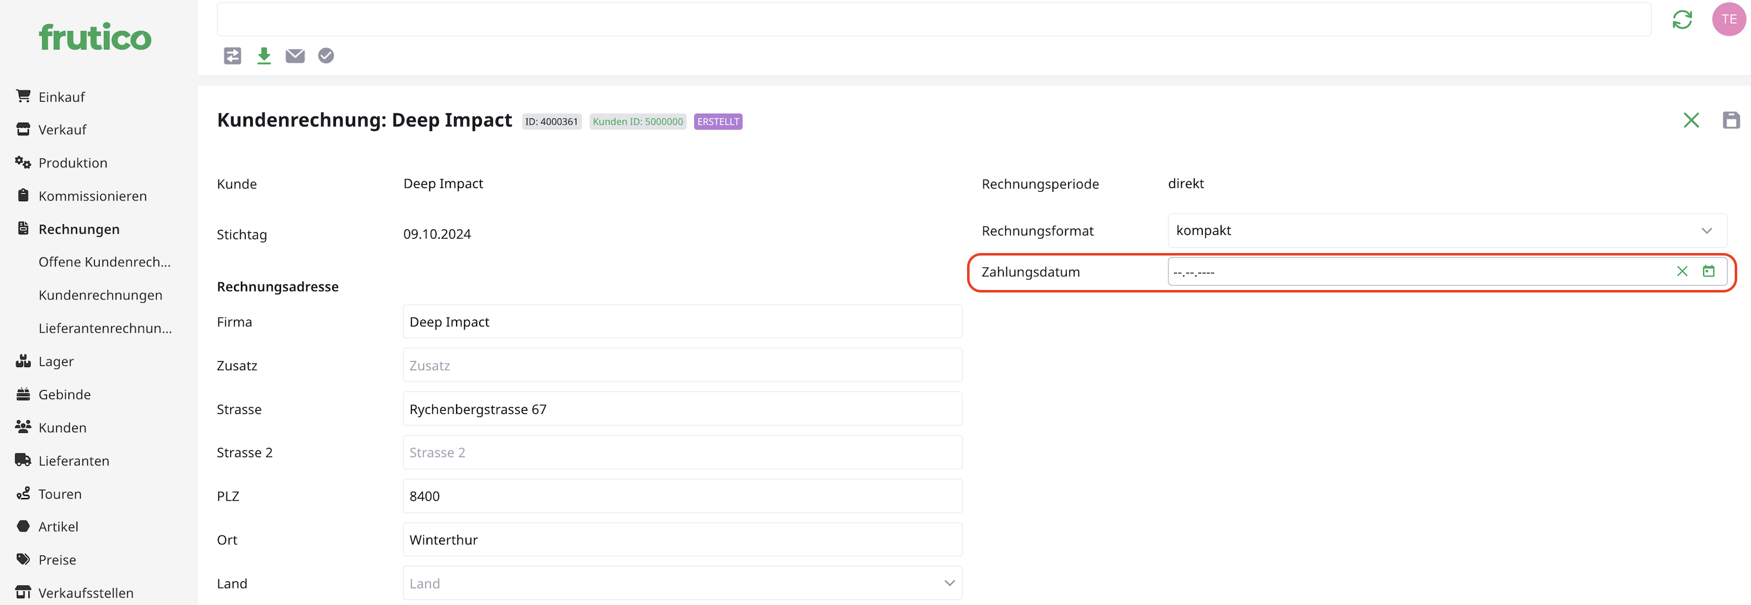Save the invoice with the floppy disk icon

[1732, 121]
